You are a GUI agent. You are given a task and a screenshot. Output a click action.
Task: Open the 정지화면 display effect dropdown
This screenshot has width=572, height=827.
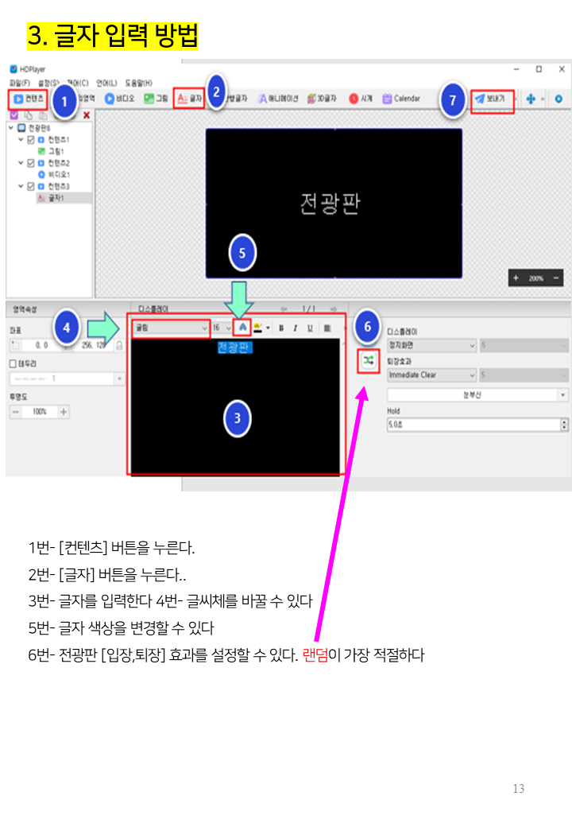coord(432,346)
